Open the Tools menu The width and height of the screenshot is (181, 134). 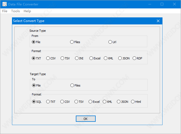[15, 11]
